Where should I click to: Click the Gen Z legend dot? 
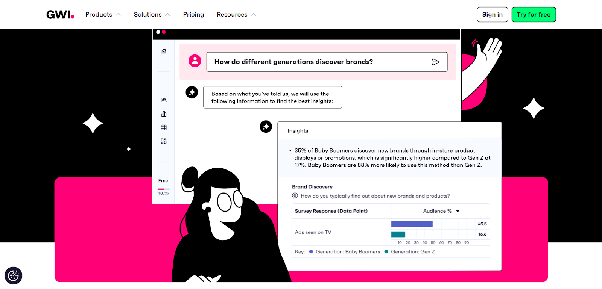click(x=386, y=252)
